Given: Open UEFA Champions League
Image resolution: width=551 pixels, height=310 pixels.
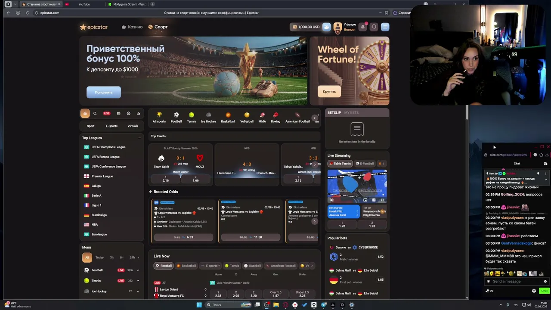Looking at the screenshot, I should point(108,147).
